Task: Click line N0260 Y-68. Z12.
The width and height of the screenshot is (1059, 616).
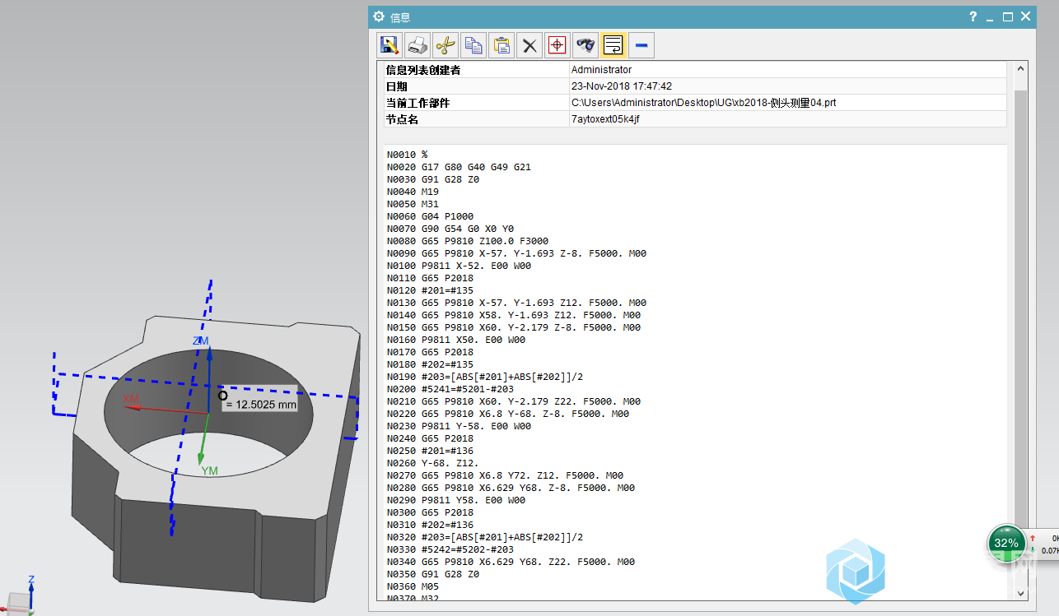Action: [433, 463]
